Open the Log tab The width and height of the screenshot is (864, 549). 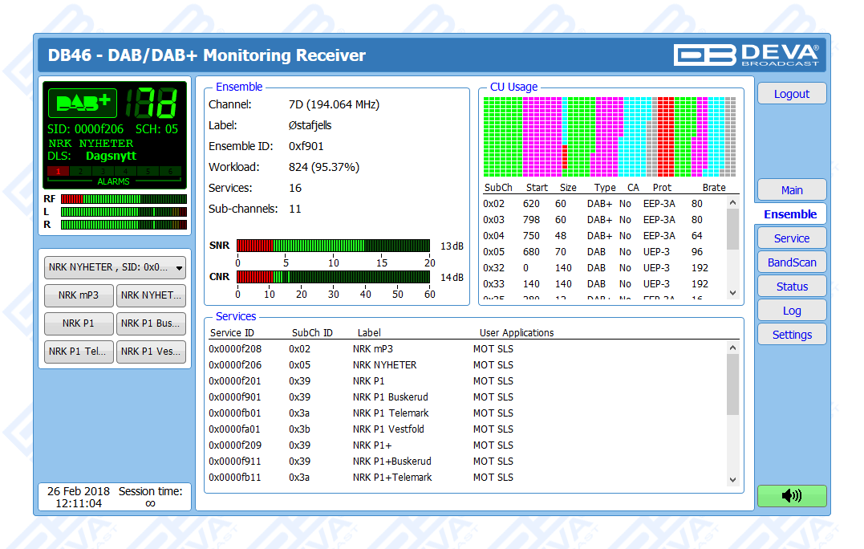[791, 311]
